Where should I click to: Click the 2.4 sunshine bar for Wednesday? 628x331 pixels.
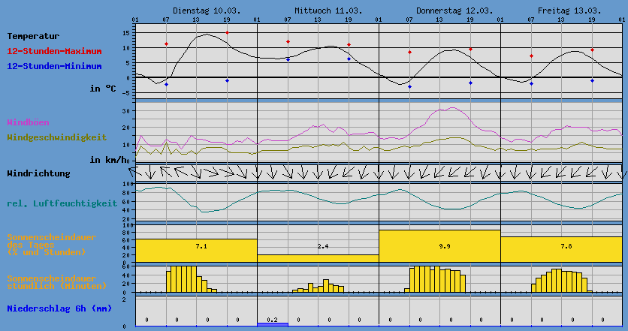click(x=318, y=257)
